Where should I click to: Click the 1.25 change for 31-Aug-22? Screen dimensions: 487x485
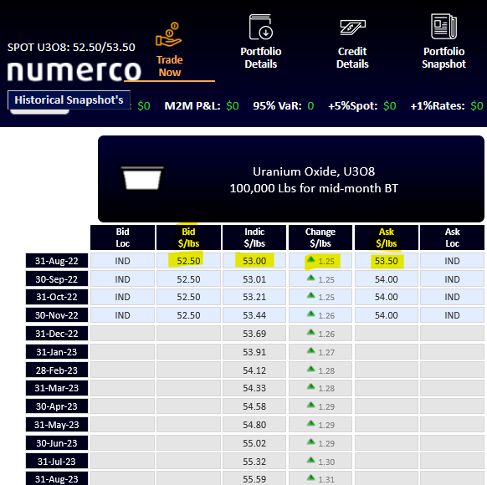(320, 261)
